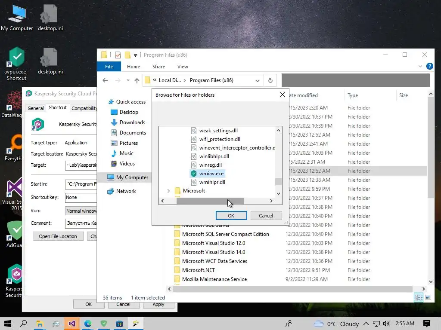Screen dimensions: 441x330
Task: Switch Explorer to details view icon
Action: [419, 297]
